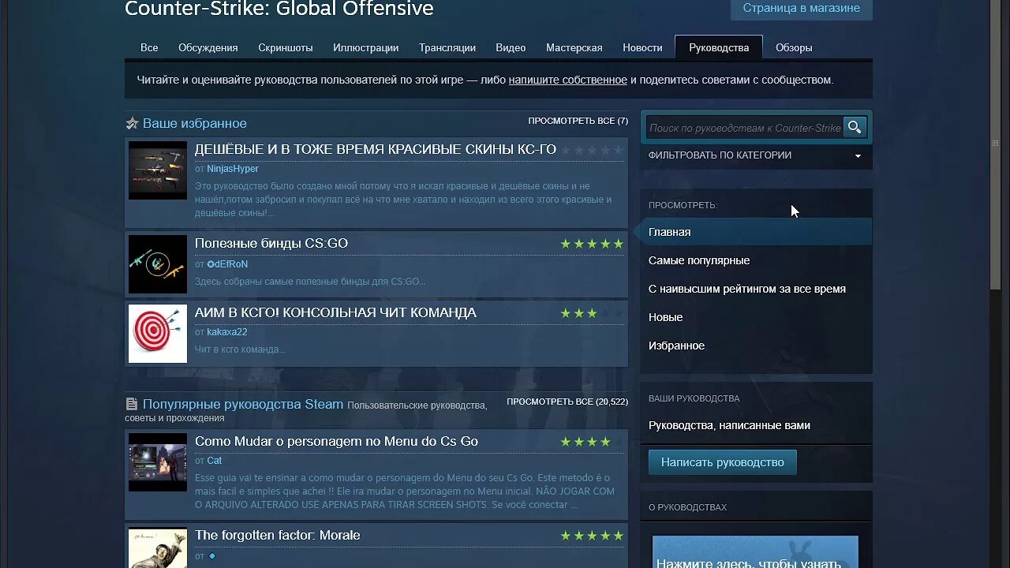Click The forgotten factor: Morale thumbnail
The width and height of the screenshot is (1010, 568).
pyautogui.click(x=158, y=547)
